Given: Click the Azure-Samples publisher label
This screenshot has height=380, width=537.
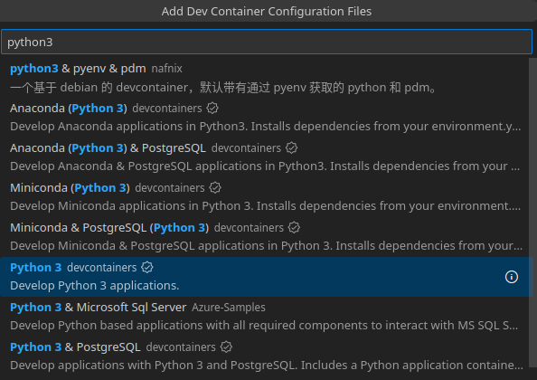Looking at the screenshot, I should [229, 308].
